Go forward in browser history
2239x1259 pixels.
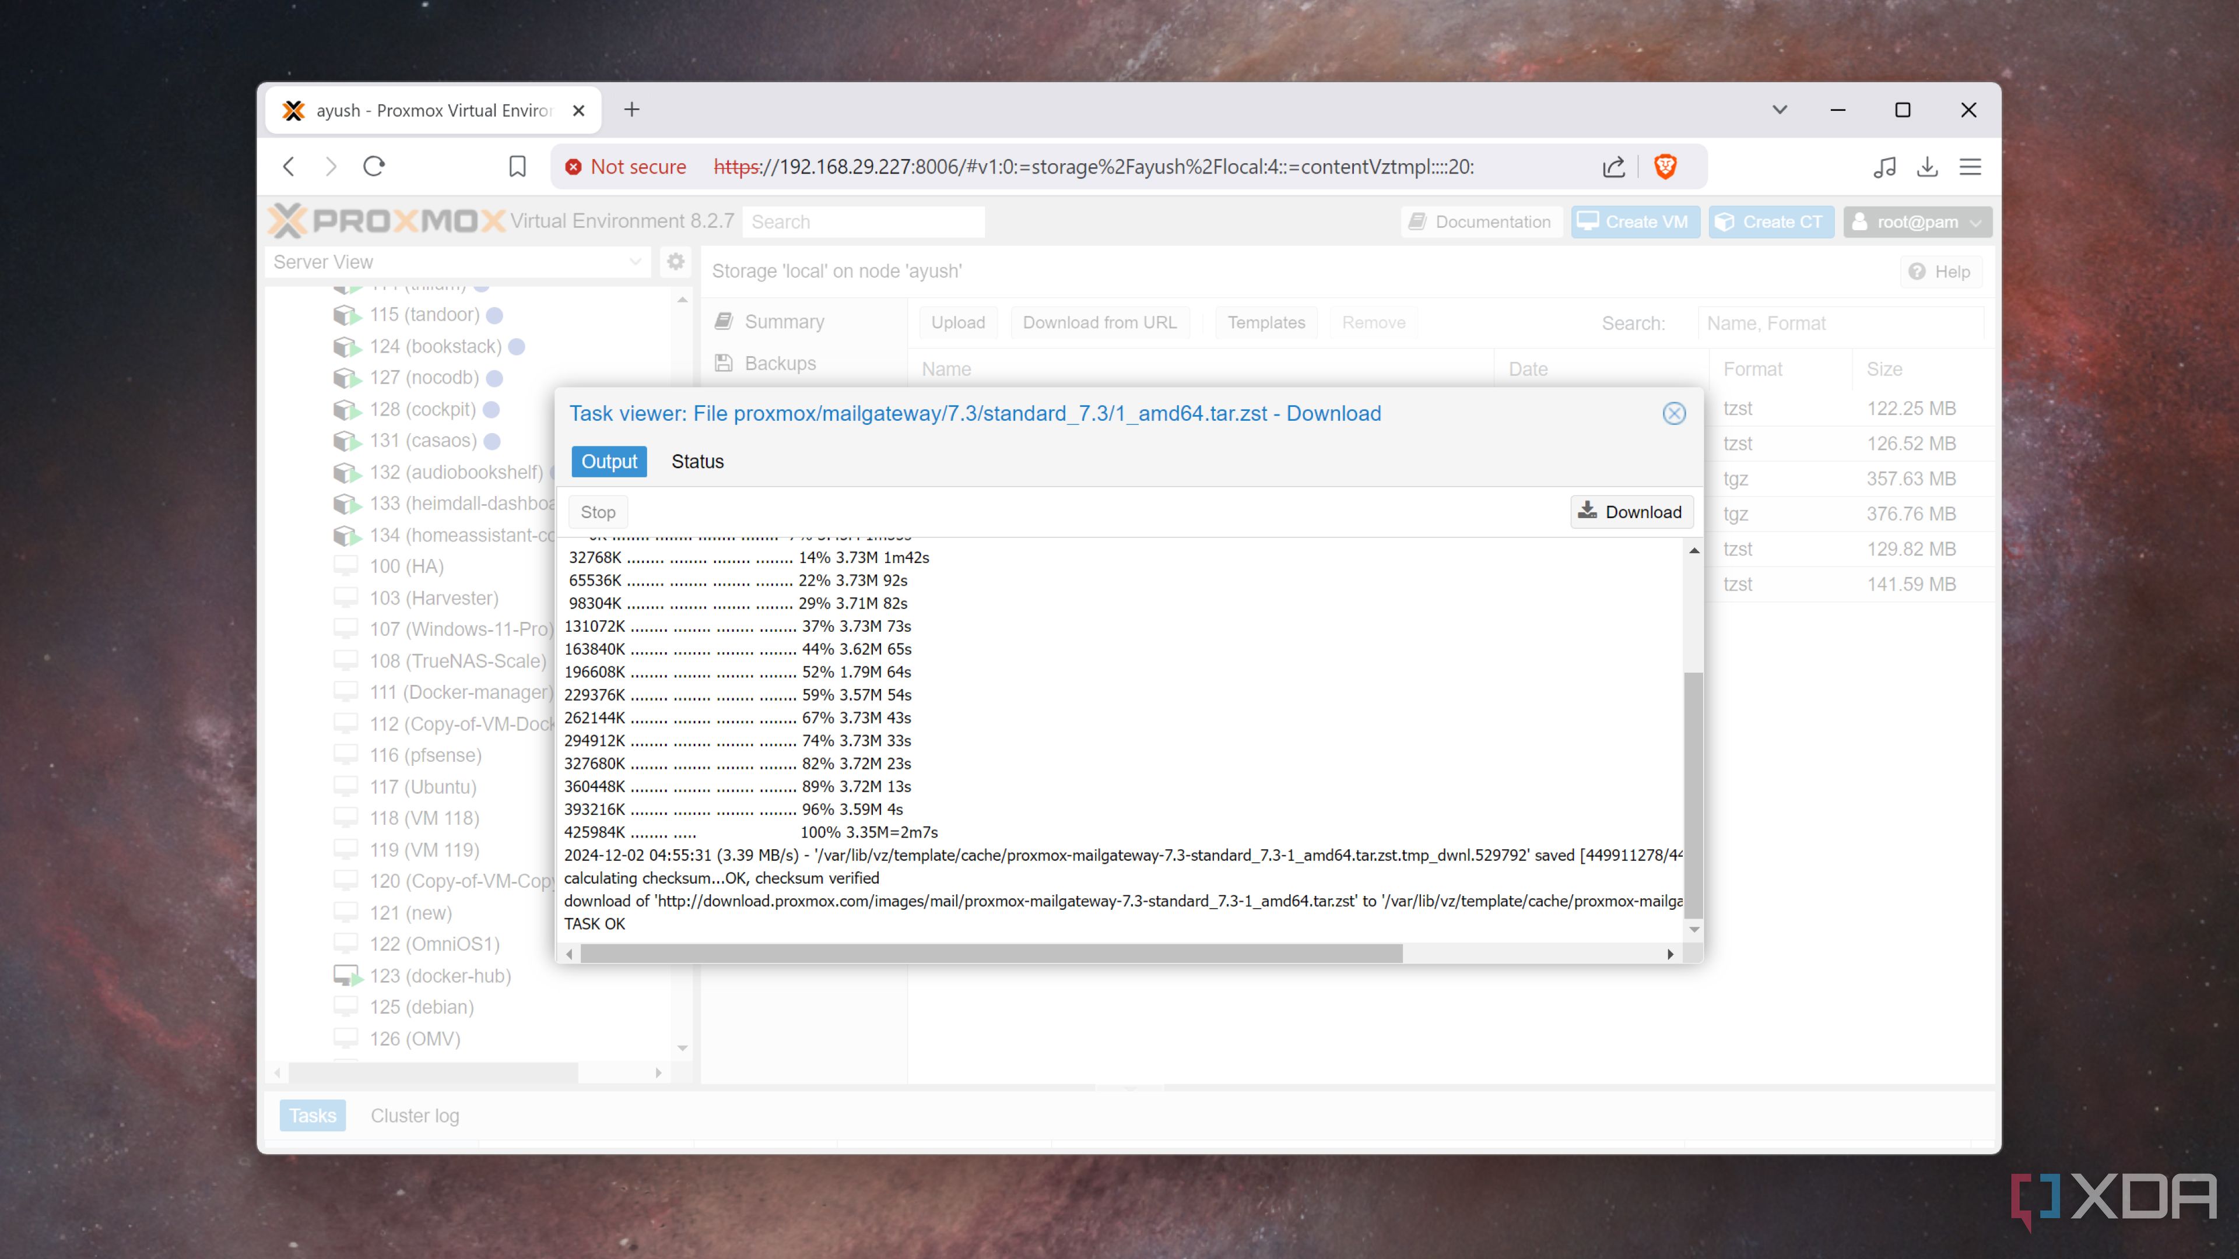click(x=331, y=166)
